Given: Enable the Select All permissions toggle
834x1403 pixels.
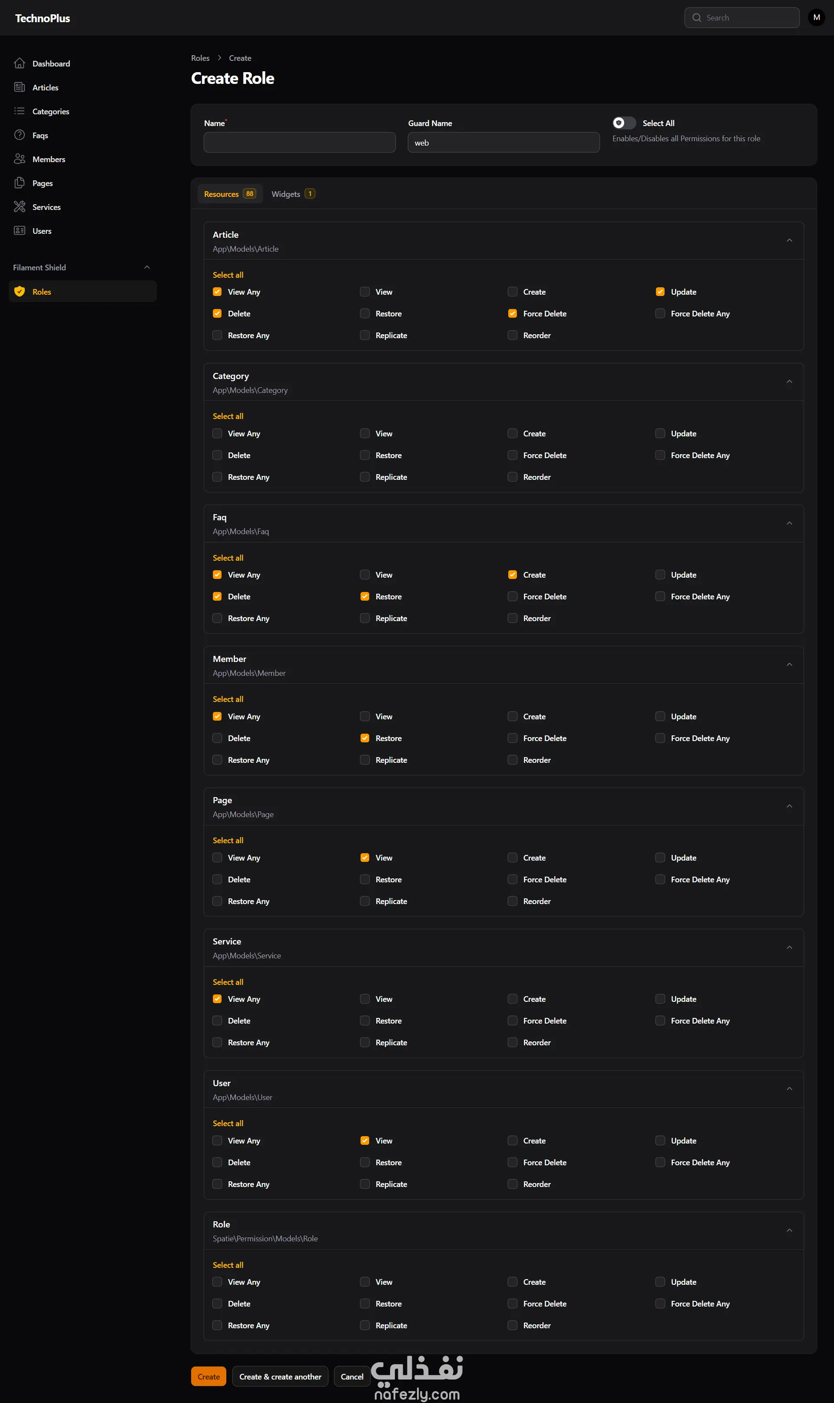Looking at the screenshot, I should [x=624, y=123].
